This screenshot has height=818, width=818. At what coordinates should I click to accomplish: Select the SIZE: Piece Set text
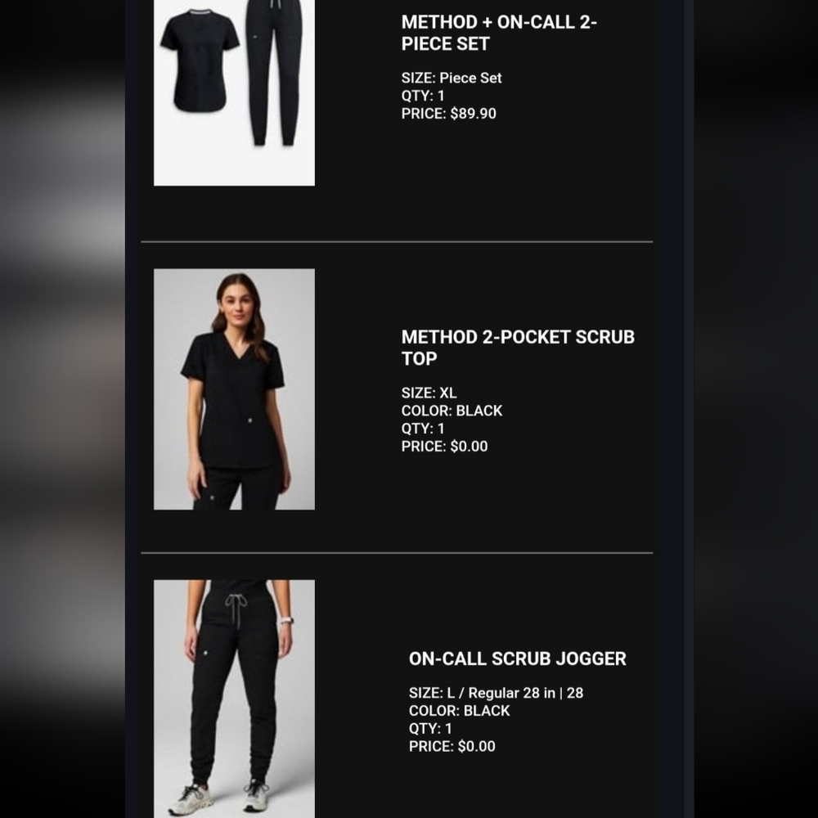coord(452,78)
